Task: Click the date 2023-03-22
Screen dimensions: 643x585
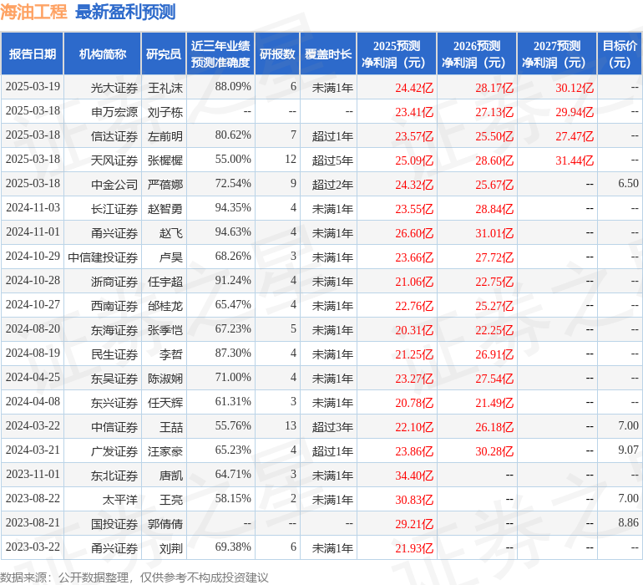Action: pos(33,547)
